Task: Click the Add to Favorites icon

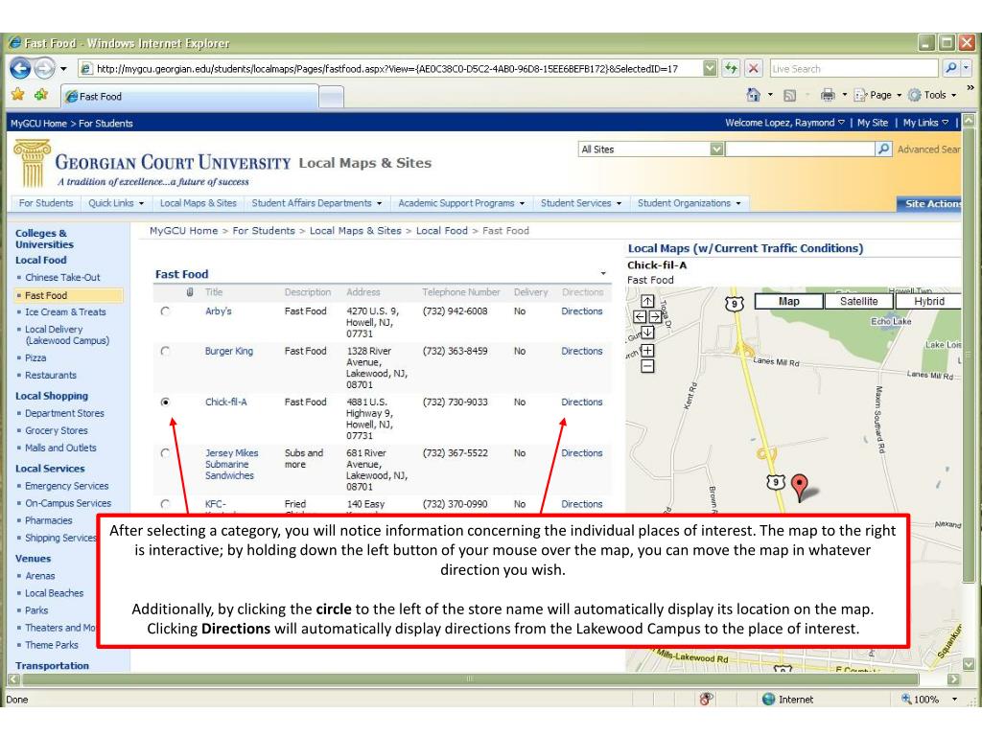Action: click(41, 95)
